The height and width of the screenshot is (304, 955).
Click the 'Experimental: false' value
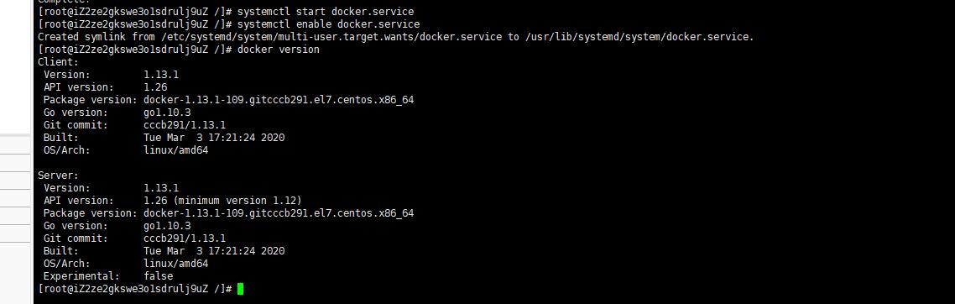159,276
